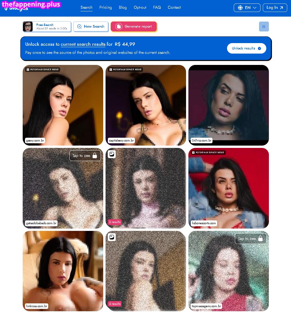Open the Blog navigation item

(x=123, y=8)
